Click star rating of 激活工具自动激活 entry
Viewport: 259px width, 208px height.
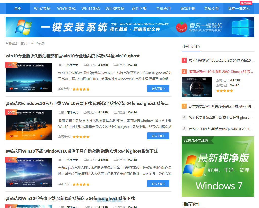point(81,184)
